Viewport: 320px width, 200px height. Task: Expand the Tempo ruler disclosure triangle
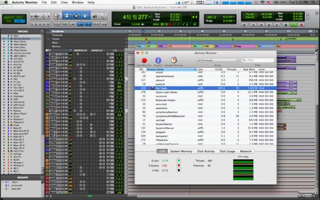[x=48, y=39]
